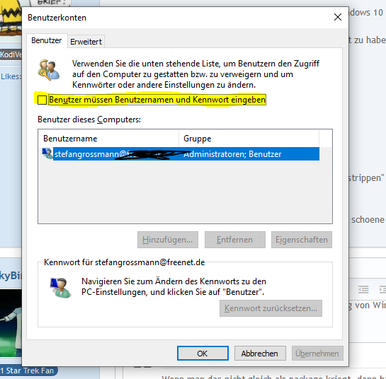Click the Gruppe column header
The height and width of the screenshot is (379, 386).
tap(249, 139)
